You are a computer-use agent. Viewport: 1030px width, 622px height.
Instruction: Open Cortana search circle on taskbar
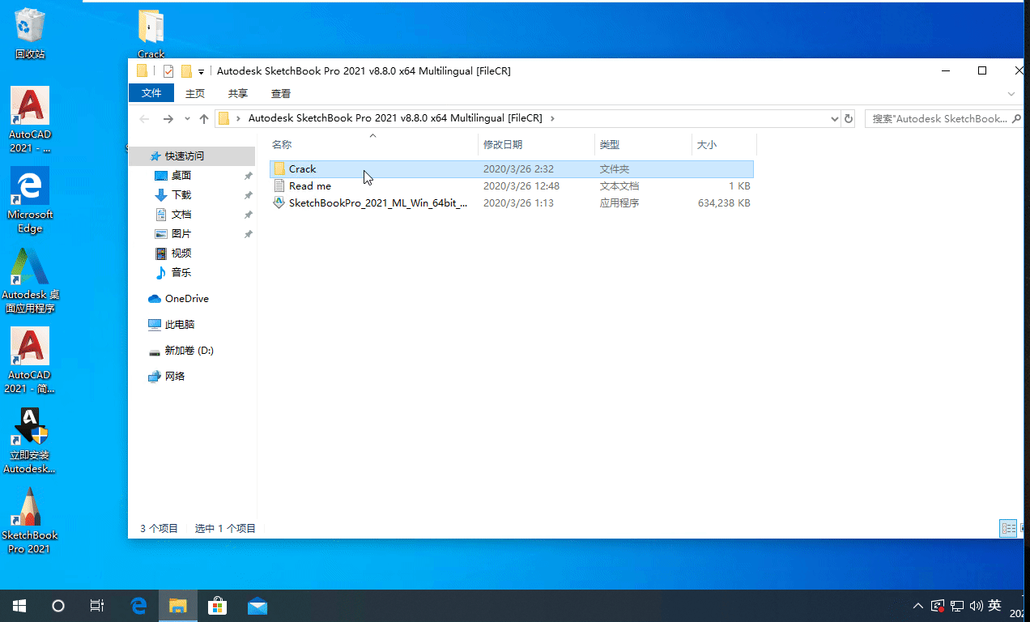(58, 606)
